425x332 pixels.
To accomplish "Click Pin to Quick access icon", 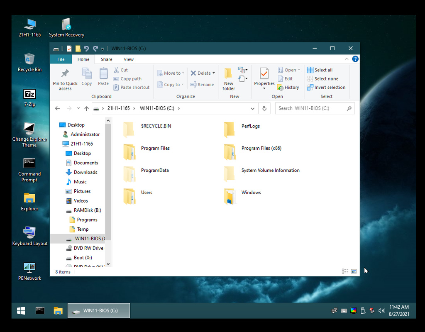I will pyautogui.click(x=65, y=73).
